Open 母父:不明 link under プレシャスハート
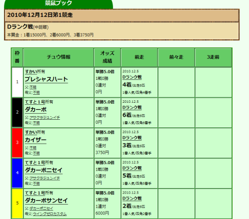This screenshot has width=249, height=219. click(36, 92)
